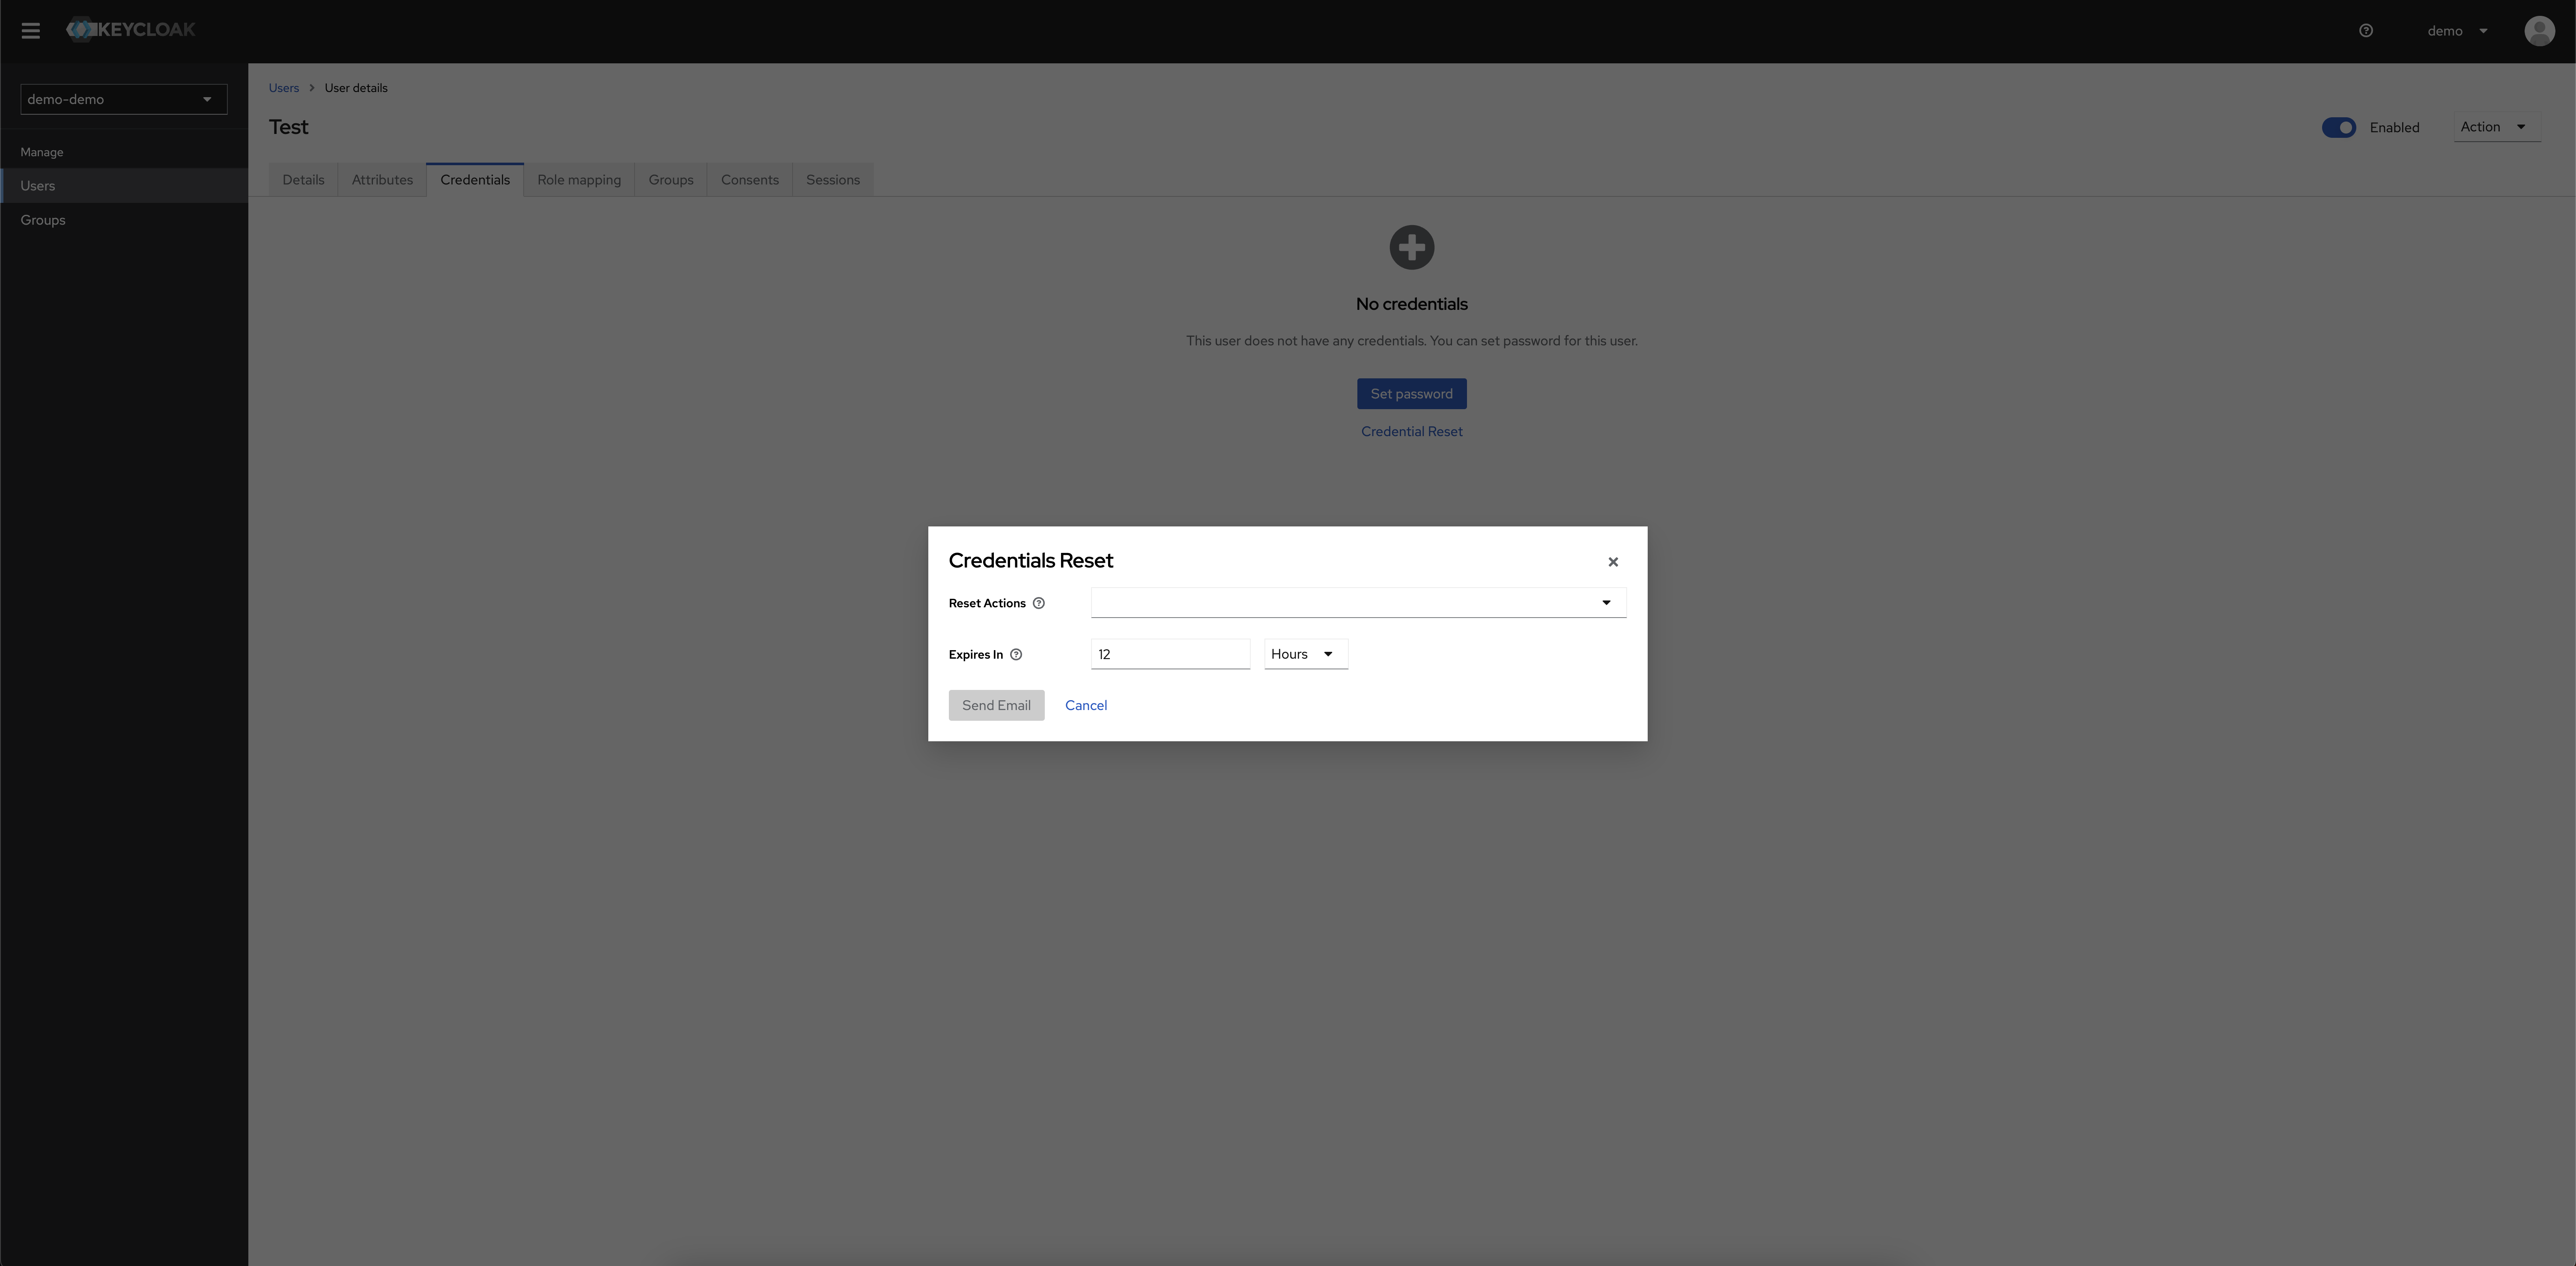Switch to the Sessions tab
The image size is (2576, 1266).
coord(833,180)
